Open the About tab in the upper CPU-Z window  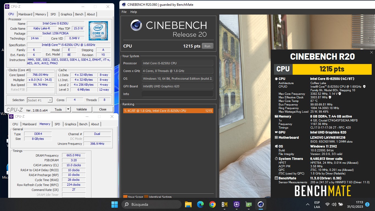[x=91, y=14]
